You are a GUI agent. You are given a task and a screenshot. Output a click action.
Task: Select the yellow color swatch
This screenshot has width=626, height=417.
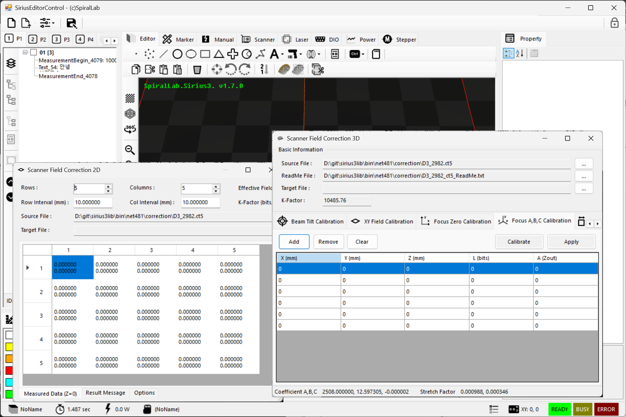click(x=9, y=347)
